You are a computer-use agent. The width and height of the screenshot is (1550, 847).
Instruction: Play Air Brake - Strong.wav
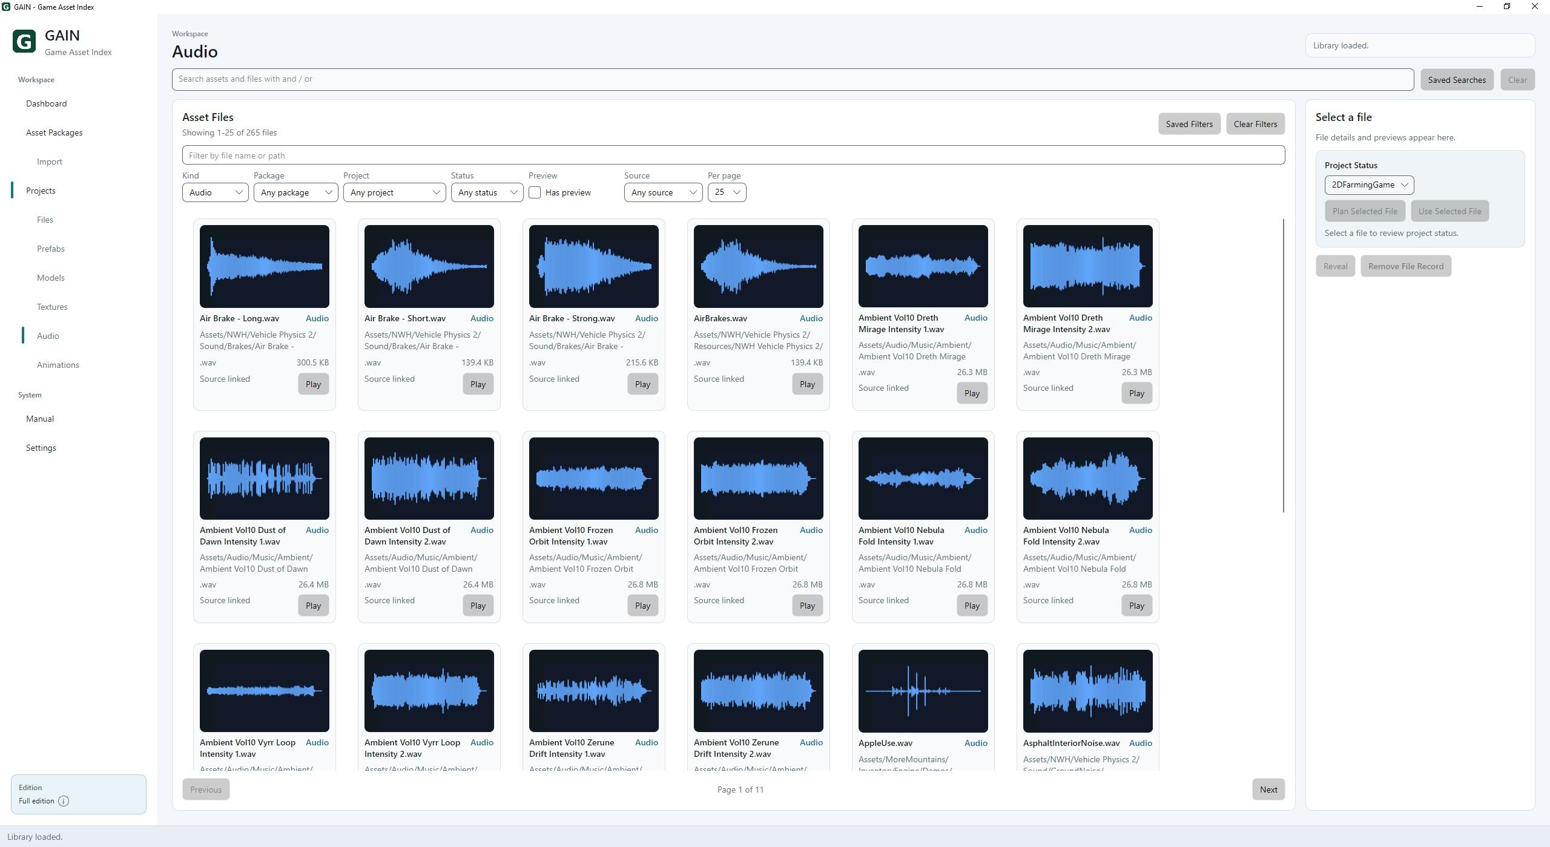point(642,384)
